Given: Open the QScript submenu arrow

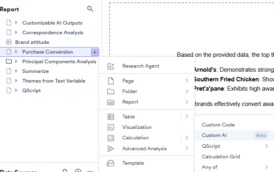Looking at the screenshot, I should point(266,146).
